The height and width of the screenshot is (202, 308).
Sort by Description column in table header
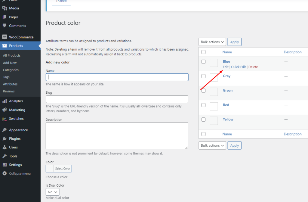(x=293, y=52)
